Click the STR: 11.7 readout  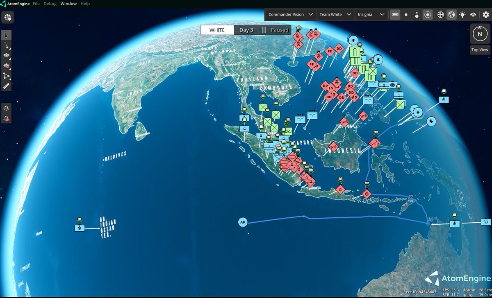[x=451, y=294]
